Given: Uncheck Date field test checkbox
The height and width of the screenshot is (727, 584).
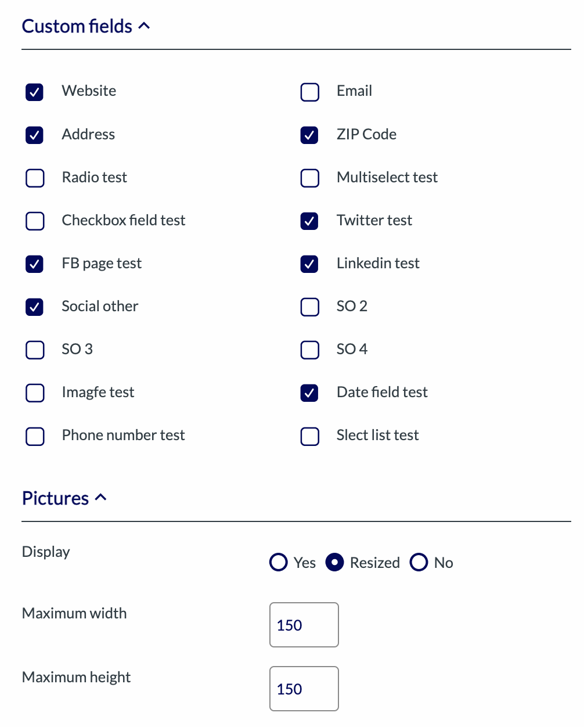Looking at the screenshot, I should coord(309,393).
